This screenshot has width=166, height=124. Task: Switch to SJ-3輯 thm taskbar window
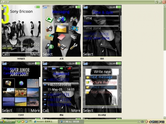(71, 122)
